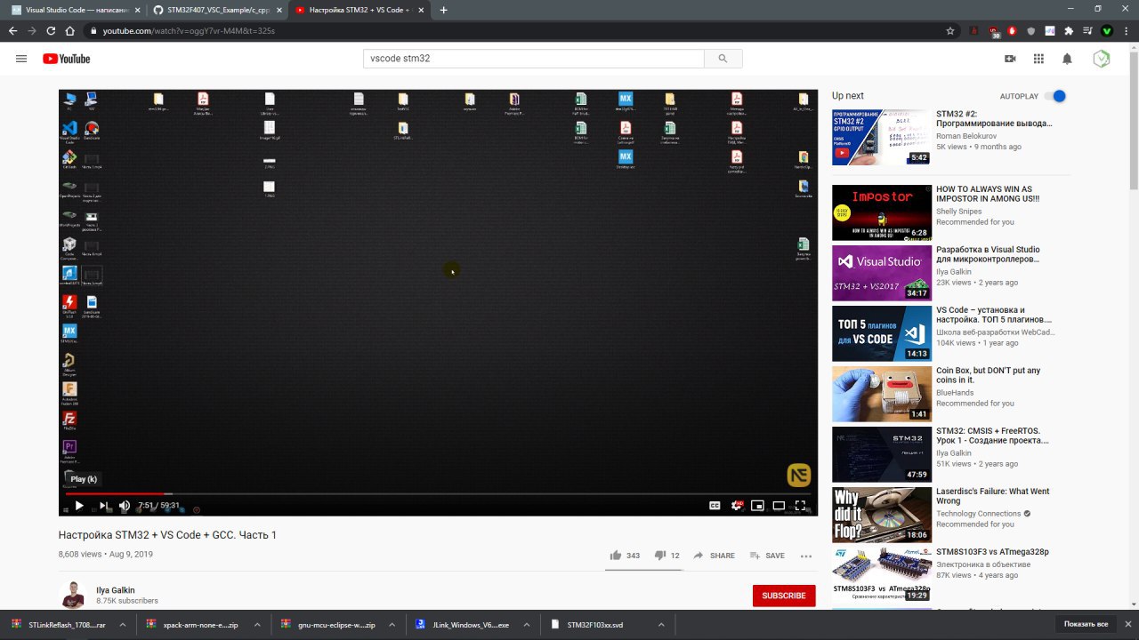Click the Ilya Galkin channel avatar
This screenshot has width=1139, height=640.
click(72, 596)
